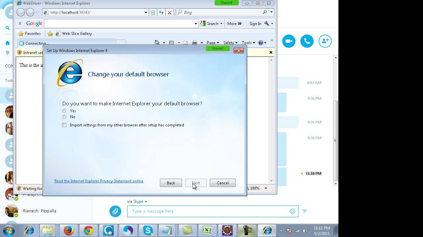
Task: Launch Google Chrome from the taskbar
Action: click(x=88, y=230)
